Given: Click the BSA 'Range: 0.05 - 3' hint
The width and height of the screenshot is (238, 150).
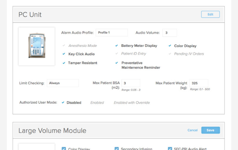Looking at the screenshot, I should click(131, 90).
